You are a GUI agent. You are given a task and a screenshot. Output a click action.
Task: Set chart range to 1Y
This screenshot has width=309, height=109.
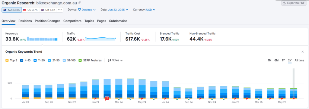tap(283, 61)
